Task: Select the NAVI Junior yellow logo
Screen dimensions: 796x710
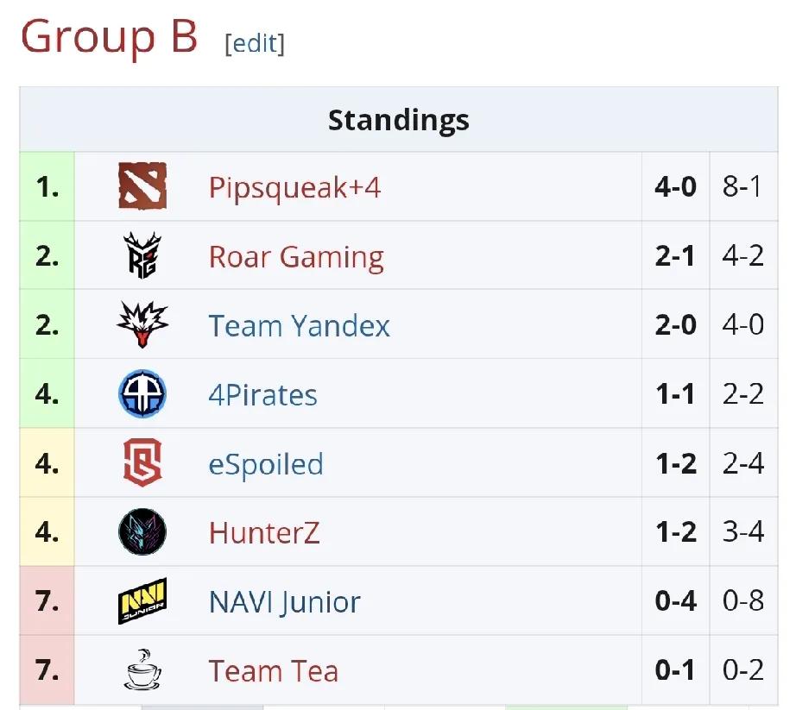Action: (x=142, y=601)
